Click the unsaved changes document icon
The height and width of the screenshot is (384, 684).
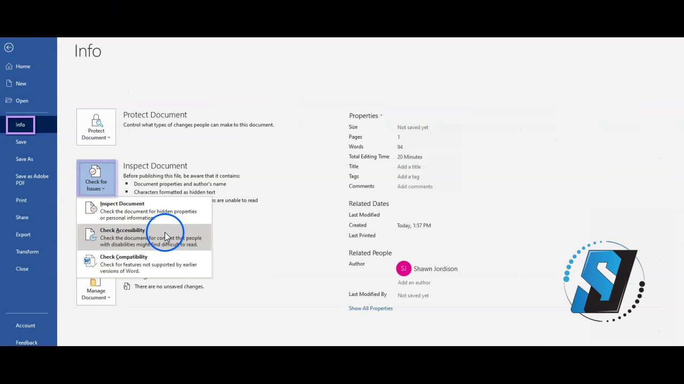tap(127, 286)
